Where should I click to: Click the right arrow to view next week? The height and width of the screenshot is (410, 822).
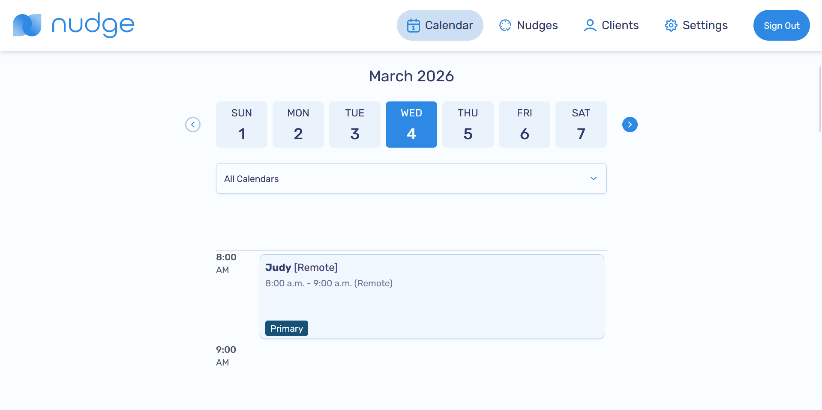(630, 125)
